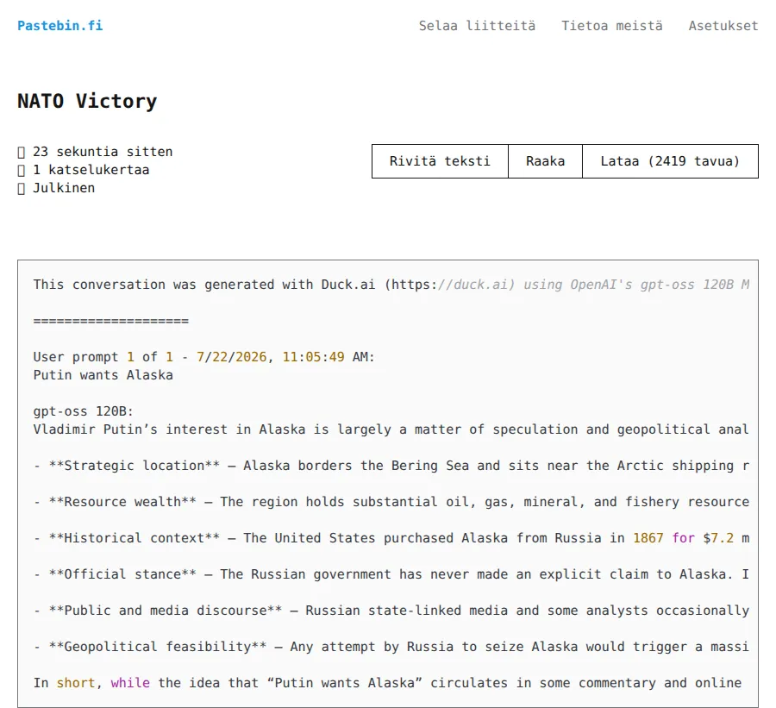Click the 'In short, while' summary line
This screenshot has height=708, width=776.
(x=387, y=683)
